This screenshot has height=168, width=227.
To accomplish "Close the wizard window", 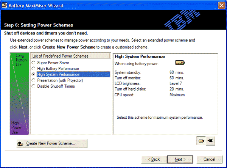I will click(x=221, y=6).
